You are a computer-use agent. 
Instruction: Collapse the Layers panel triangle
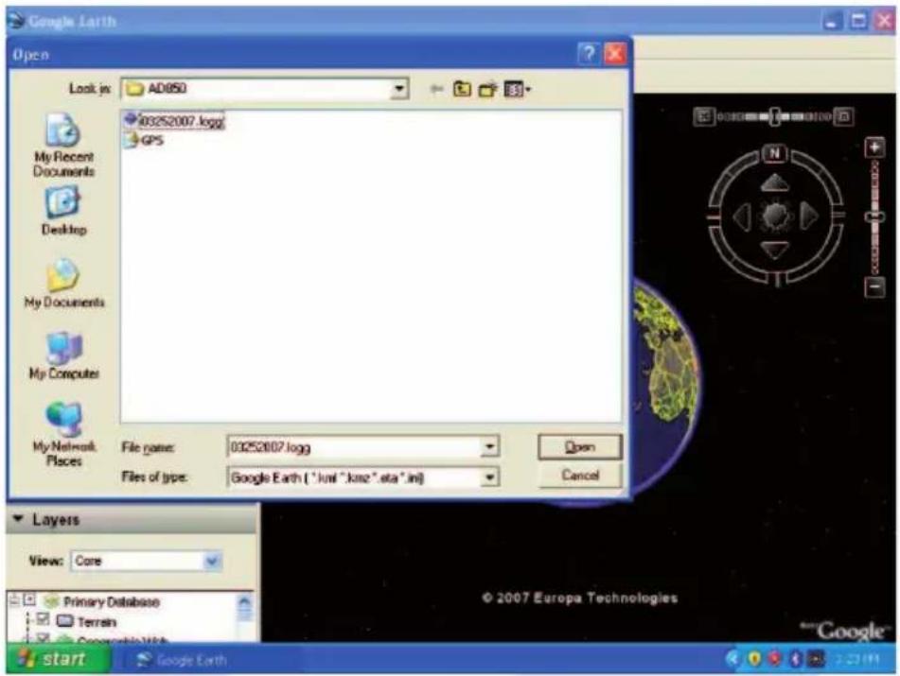tap(18, 519)
